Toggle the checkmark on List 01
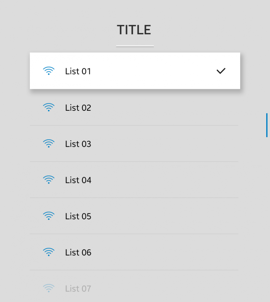The image size is (270, 302). tap(221, 71)
